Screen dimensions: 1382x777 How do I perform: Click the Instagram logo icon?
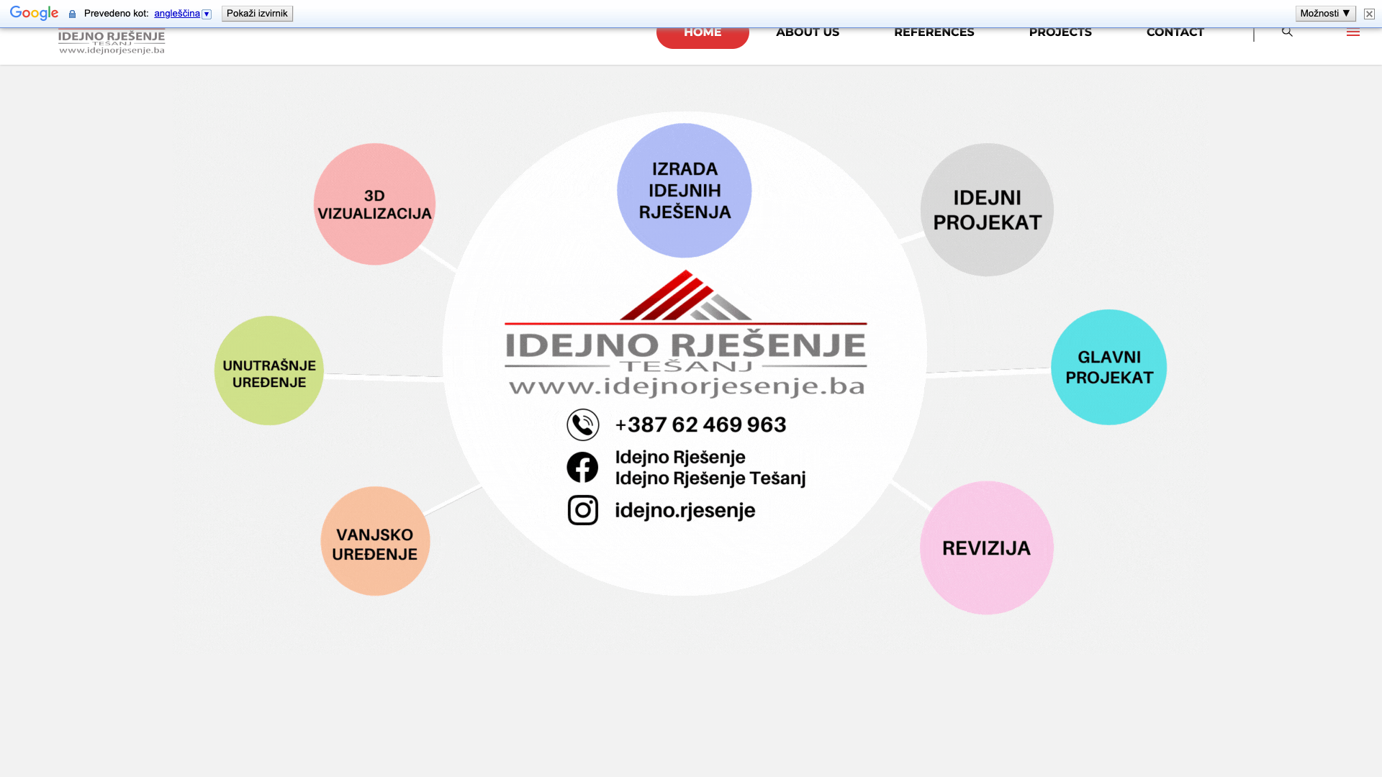583,510
